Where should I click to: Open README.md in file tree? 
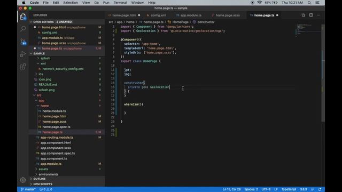[48, 85]
